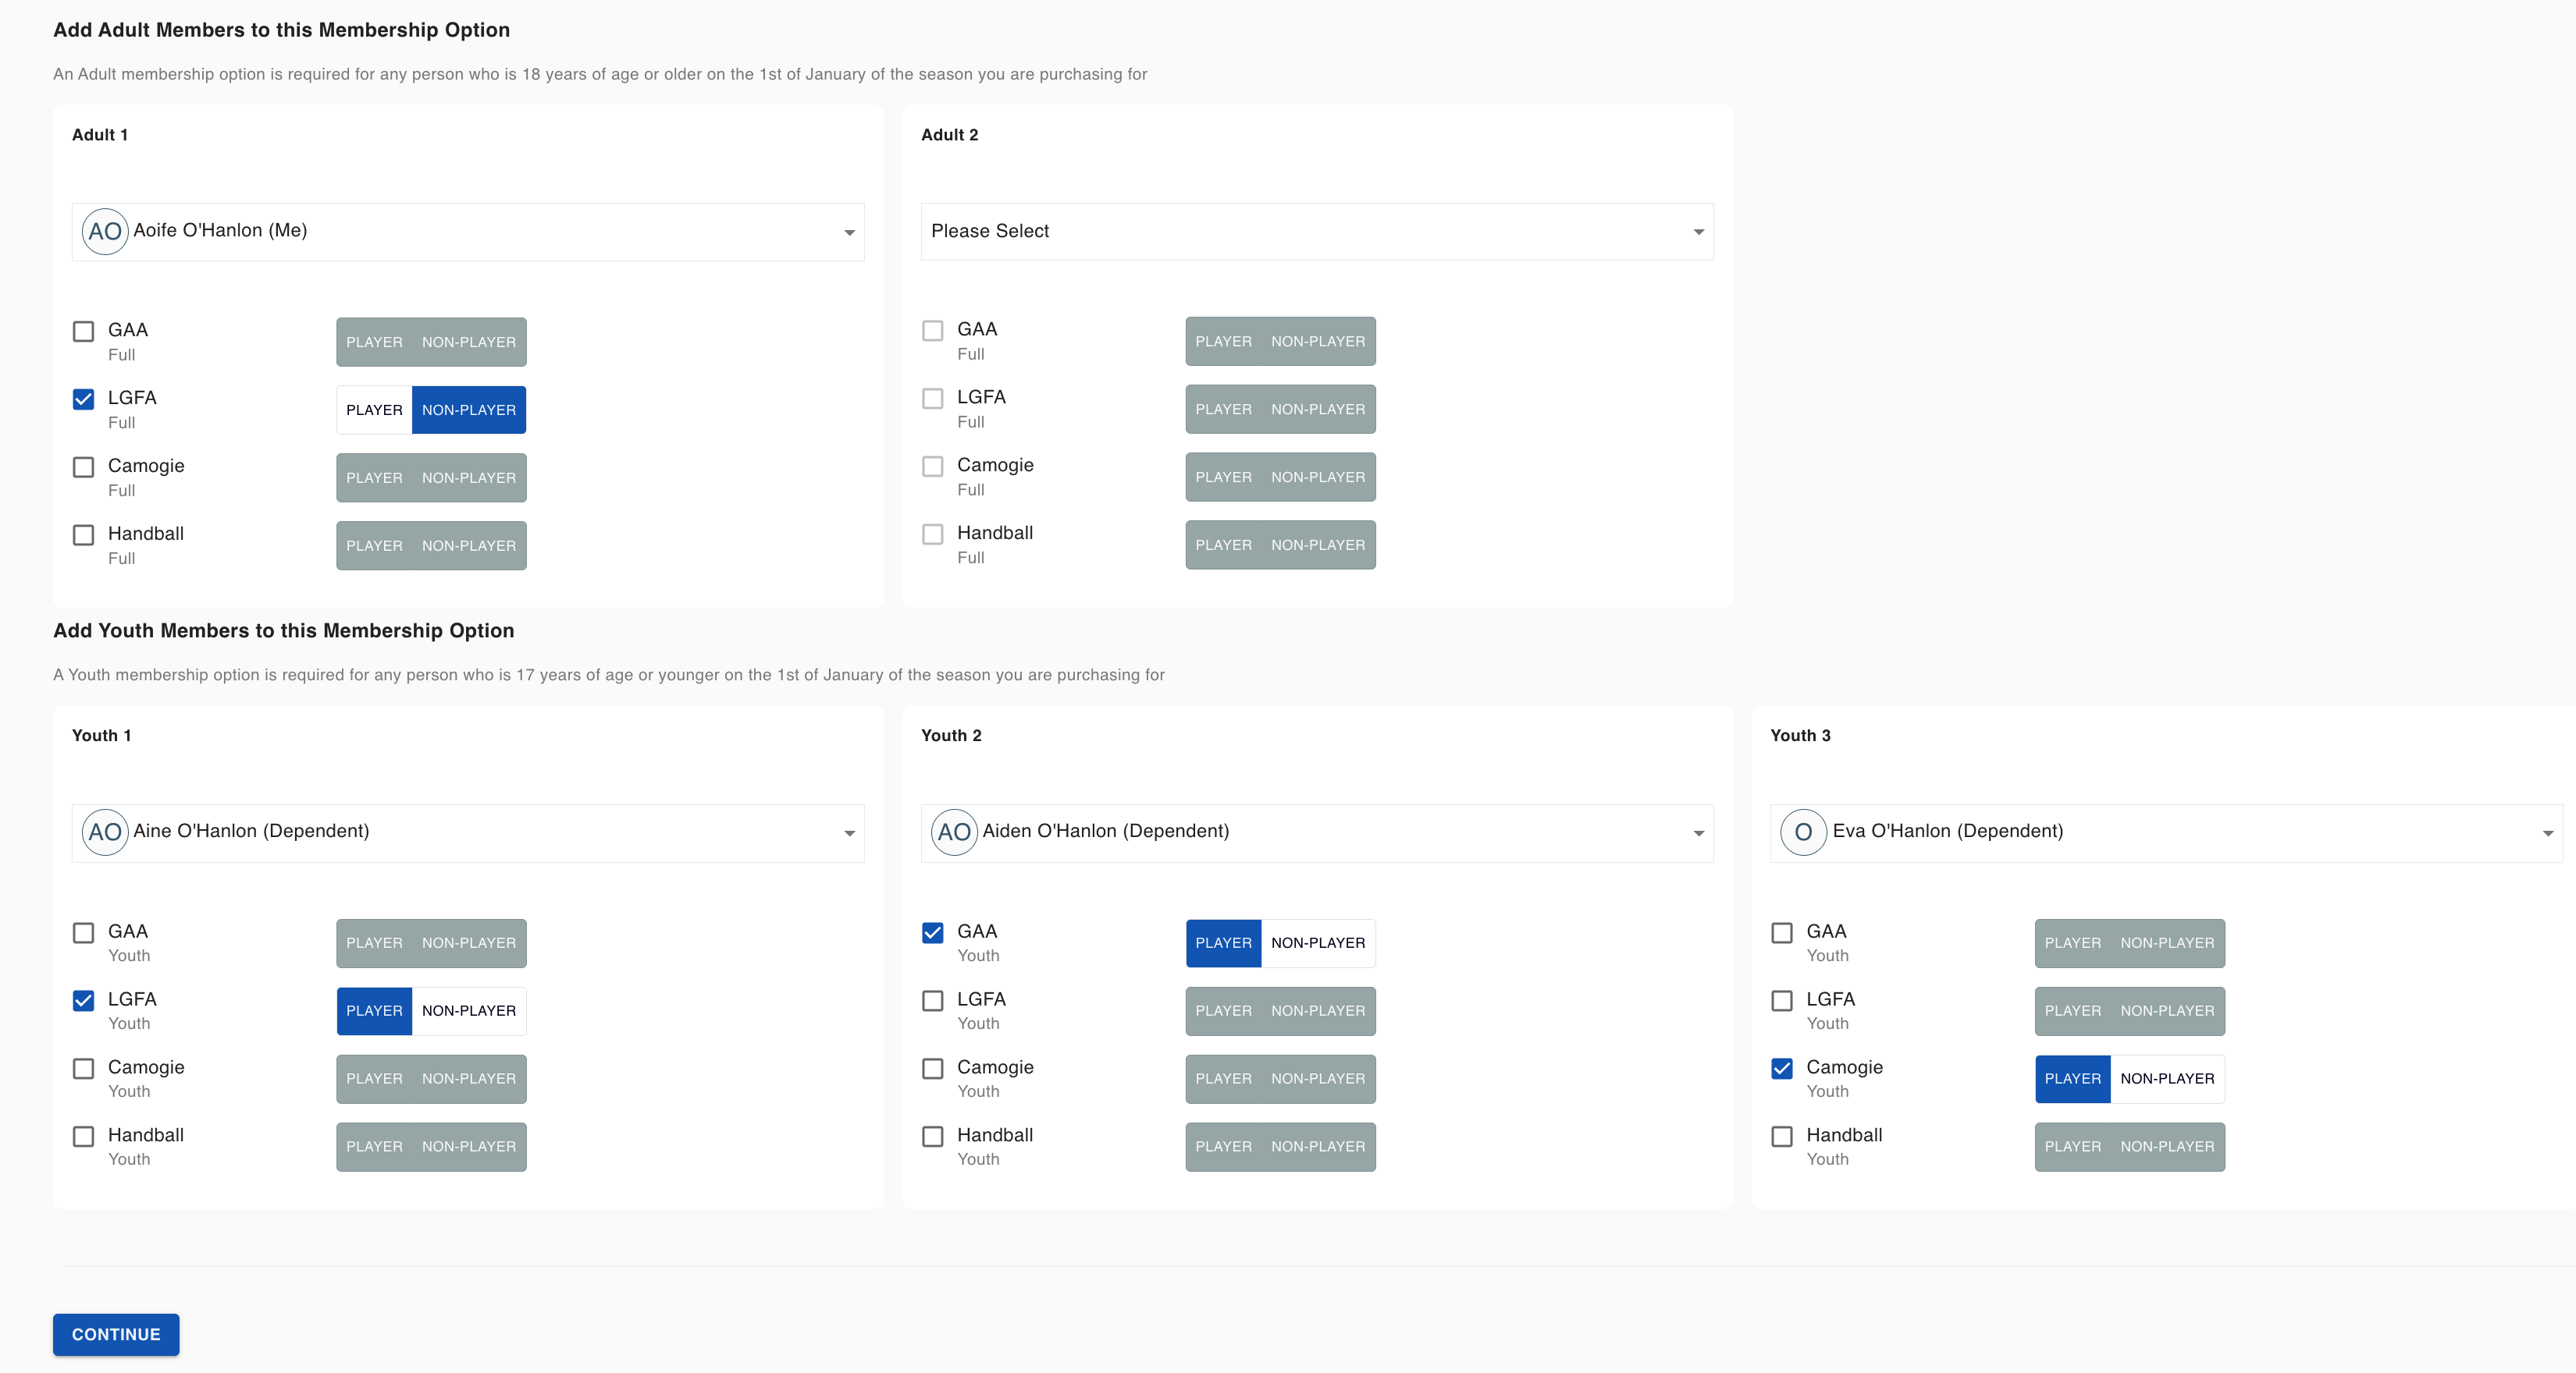Image resolution: width=2576 pixels, height=1373 pixels.
Task: Tick the LGFA Full checkbox for Adult 2
Action: (x=933, y=399)
